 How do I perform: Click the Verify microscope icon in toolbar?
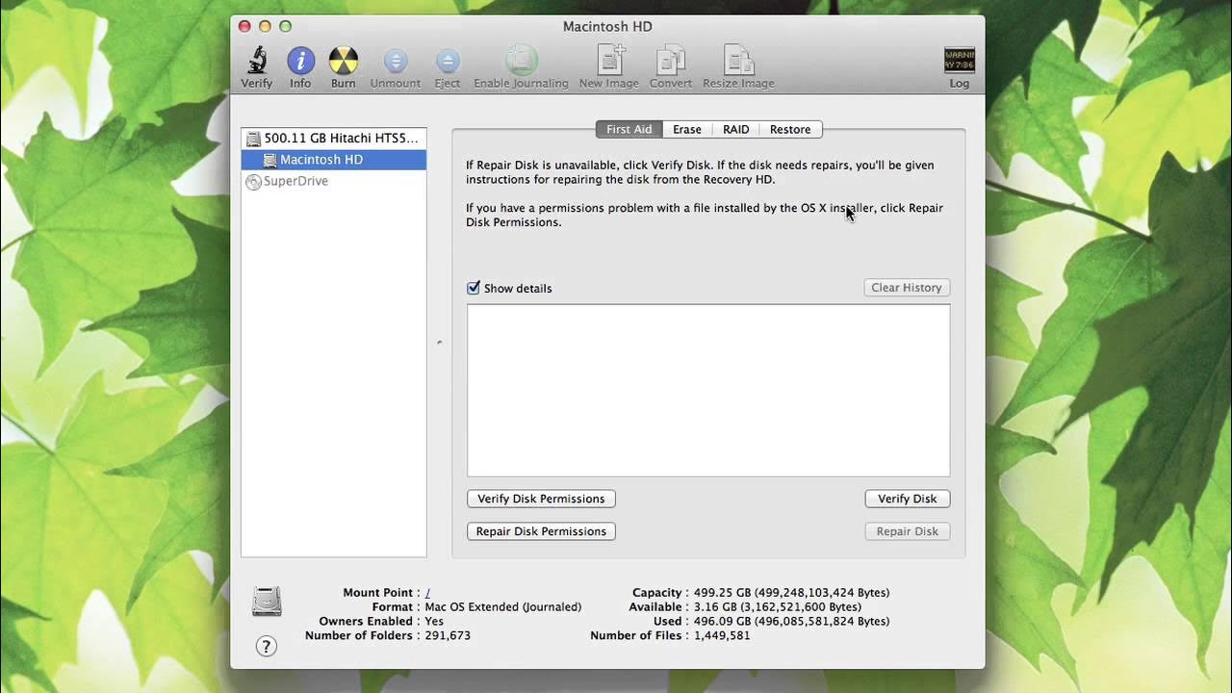click(x=256, y=61)
